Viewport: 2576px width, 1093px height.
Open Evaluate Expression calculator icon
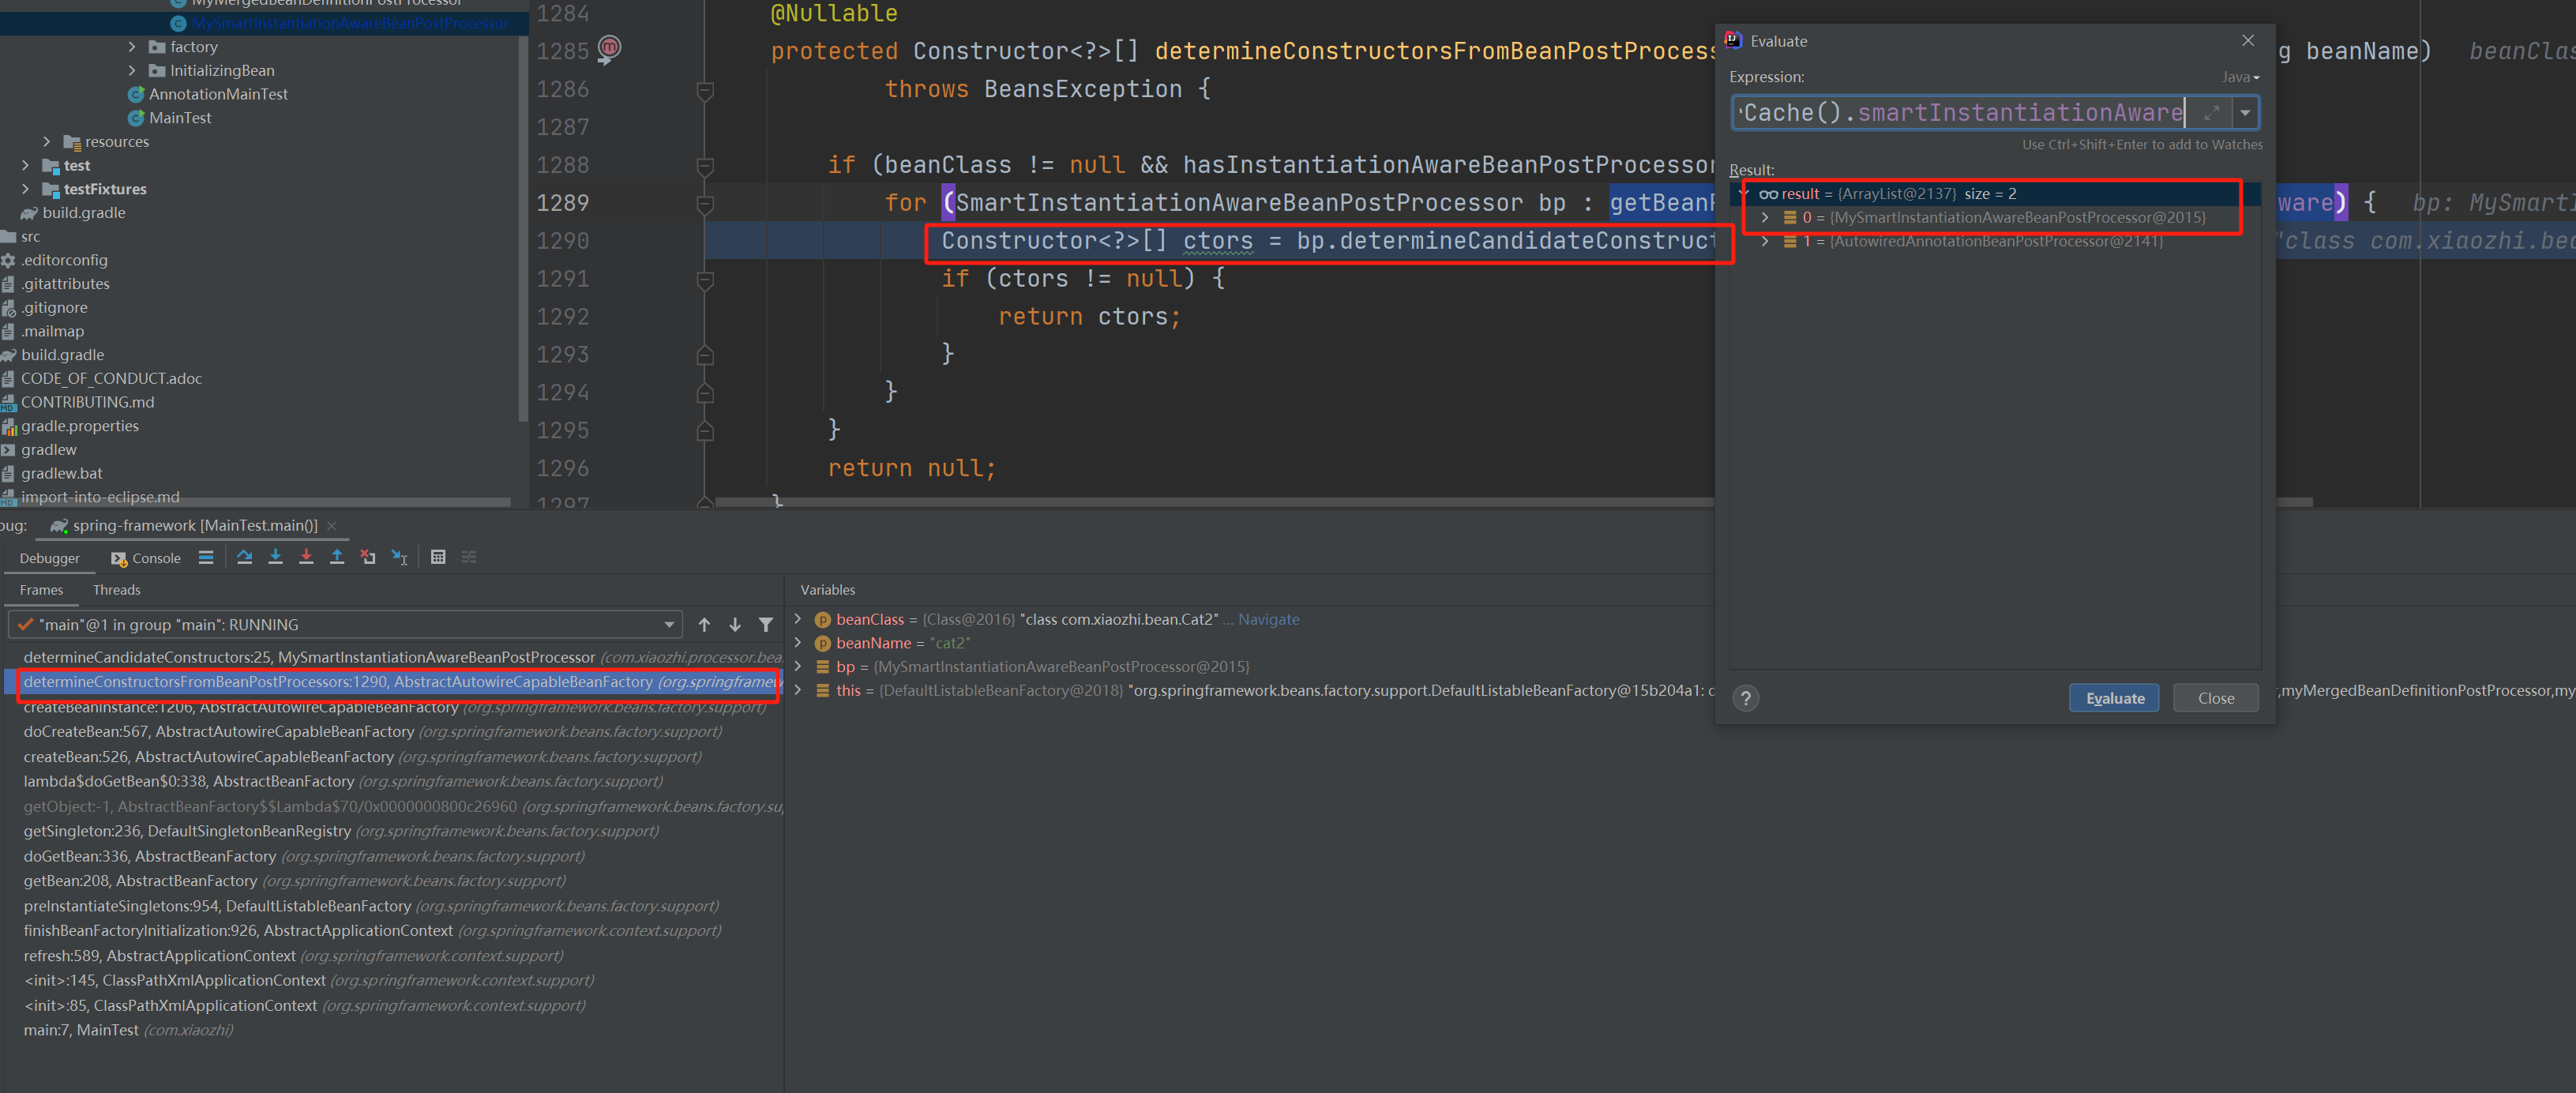click(438, 557)
